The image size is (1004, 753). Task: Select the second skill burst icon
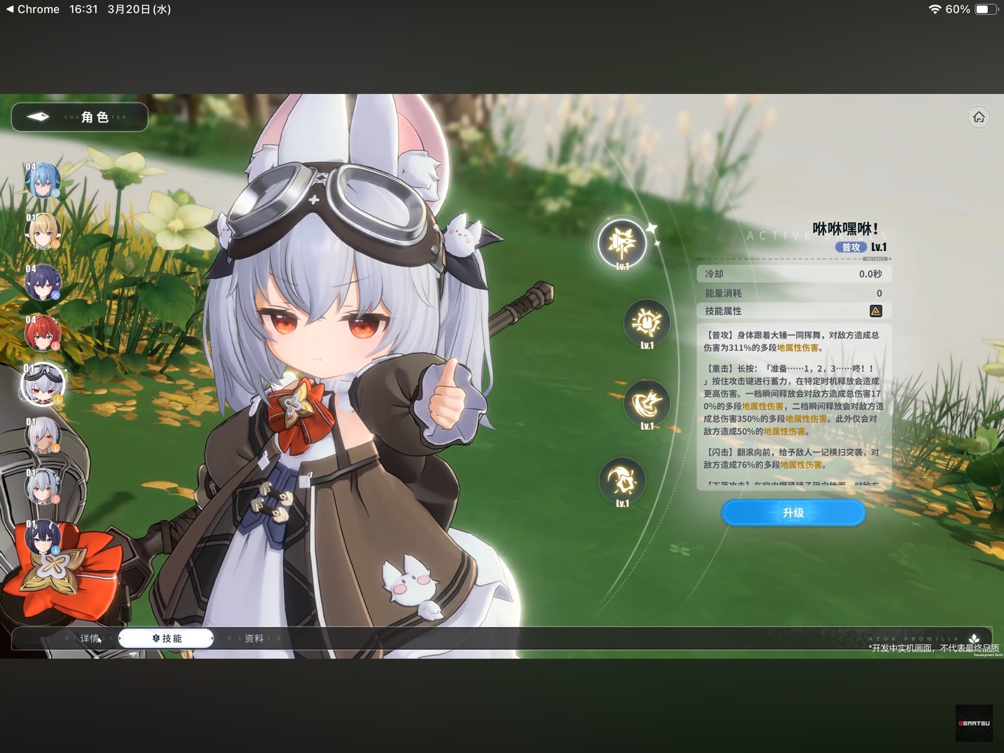click(647, 322)
